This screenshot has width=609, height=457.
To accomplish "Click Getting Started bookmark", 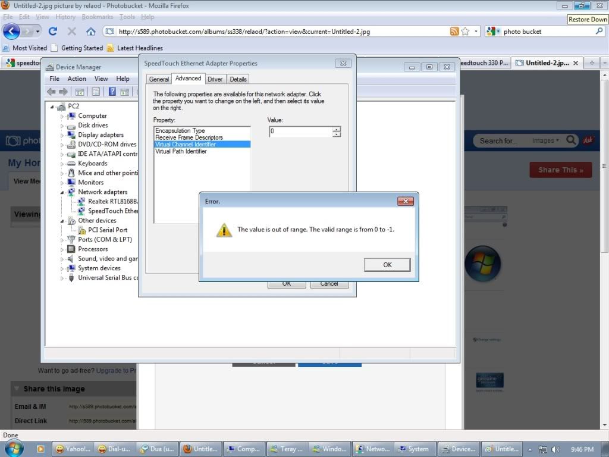I will pos(77,48).
